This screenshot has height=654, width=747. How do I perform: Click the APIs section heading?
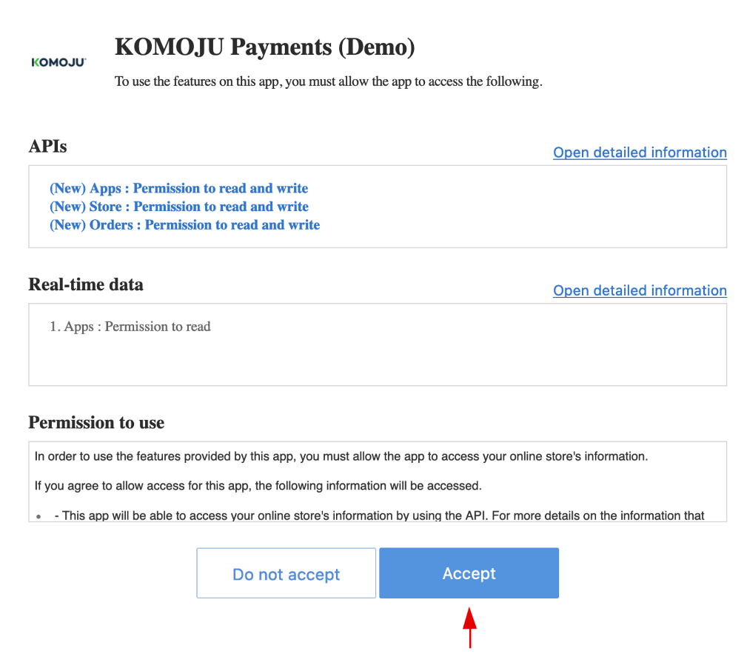pos(47,147)
